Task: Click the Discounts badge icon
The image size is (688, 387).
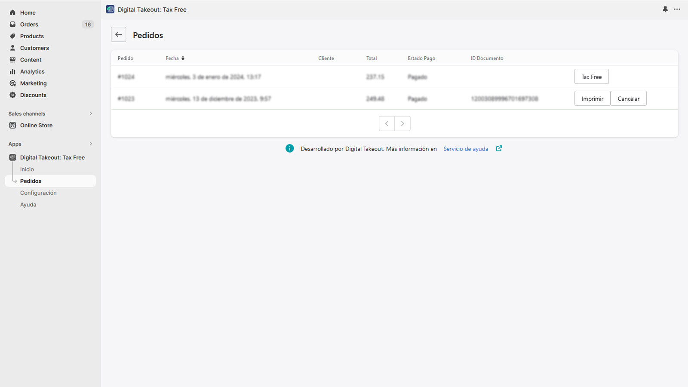Action: [x=12, y=95]
